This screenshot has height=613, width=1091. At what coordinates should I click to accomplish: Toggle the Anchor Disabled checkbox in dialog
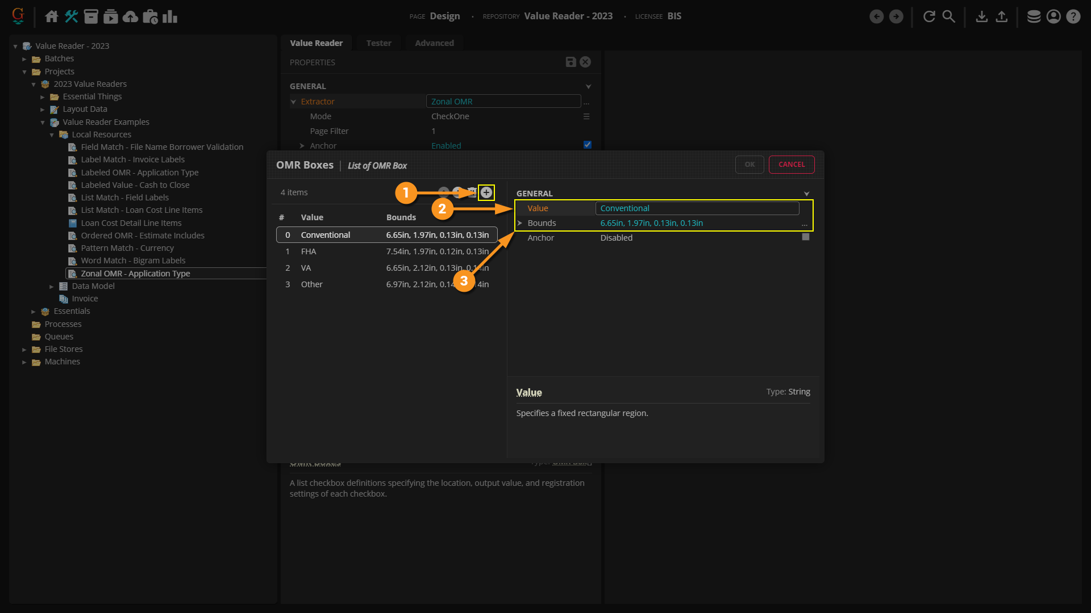click(805, 237)
